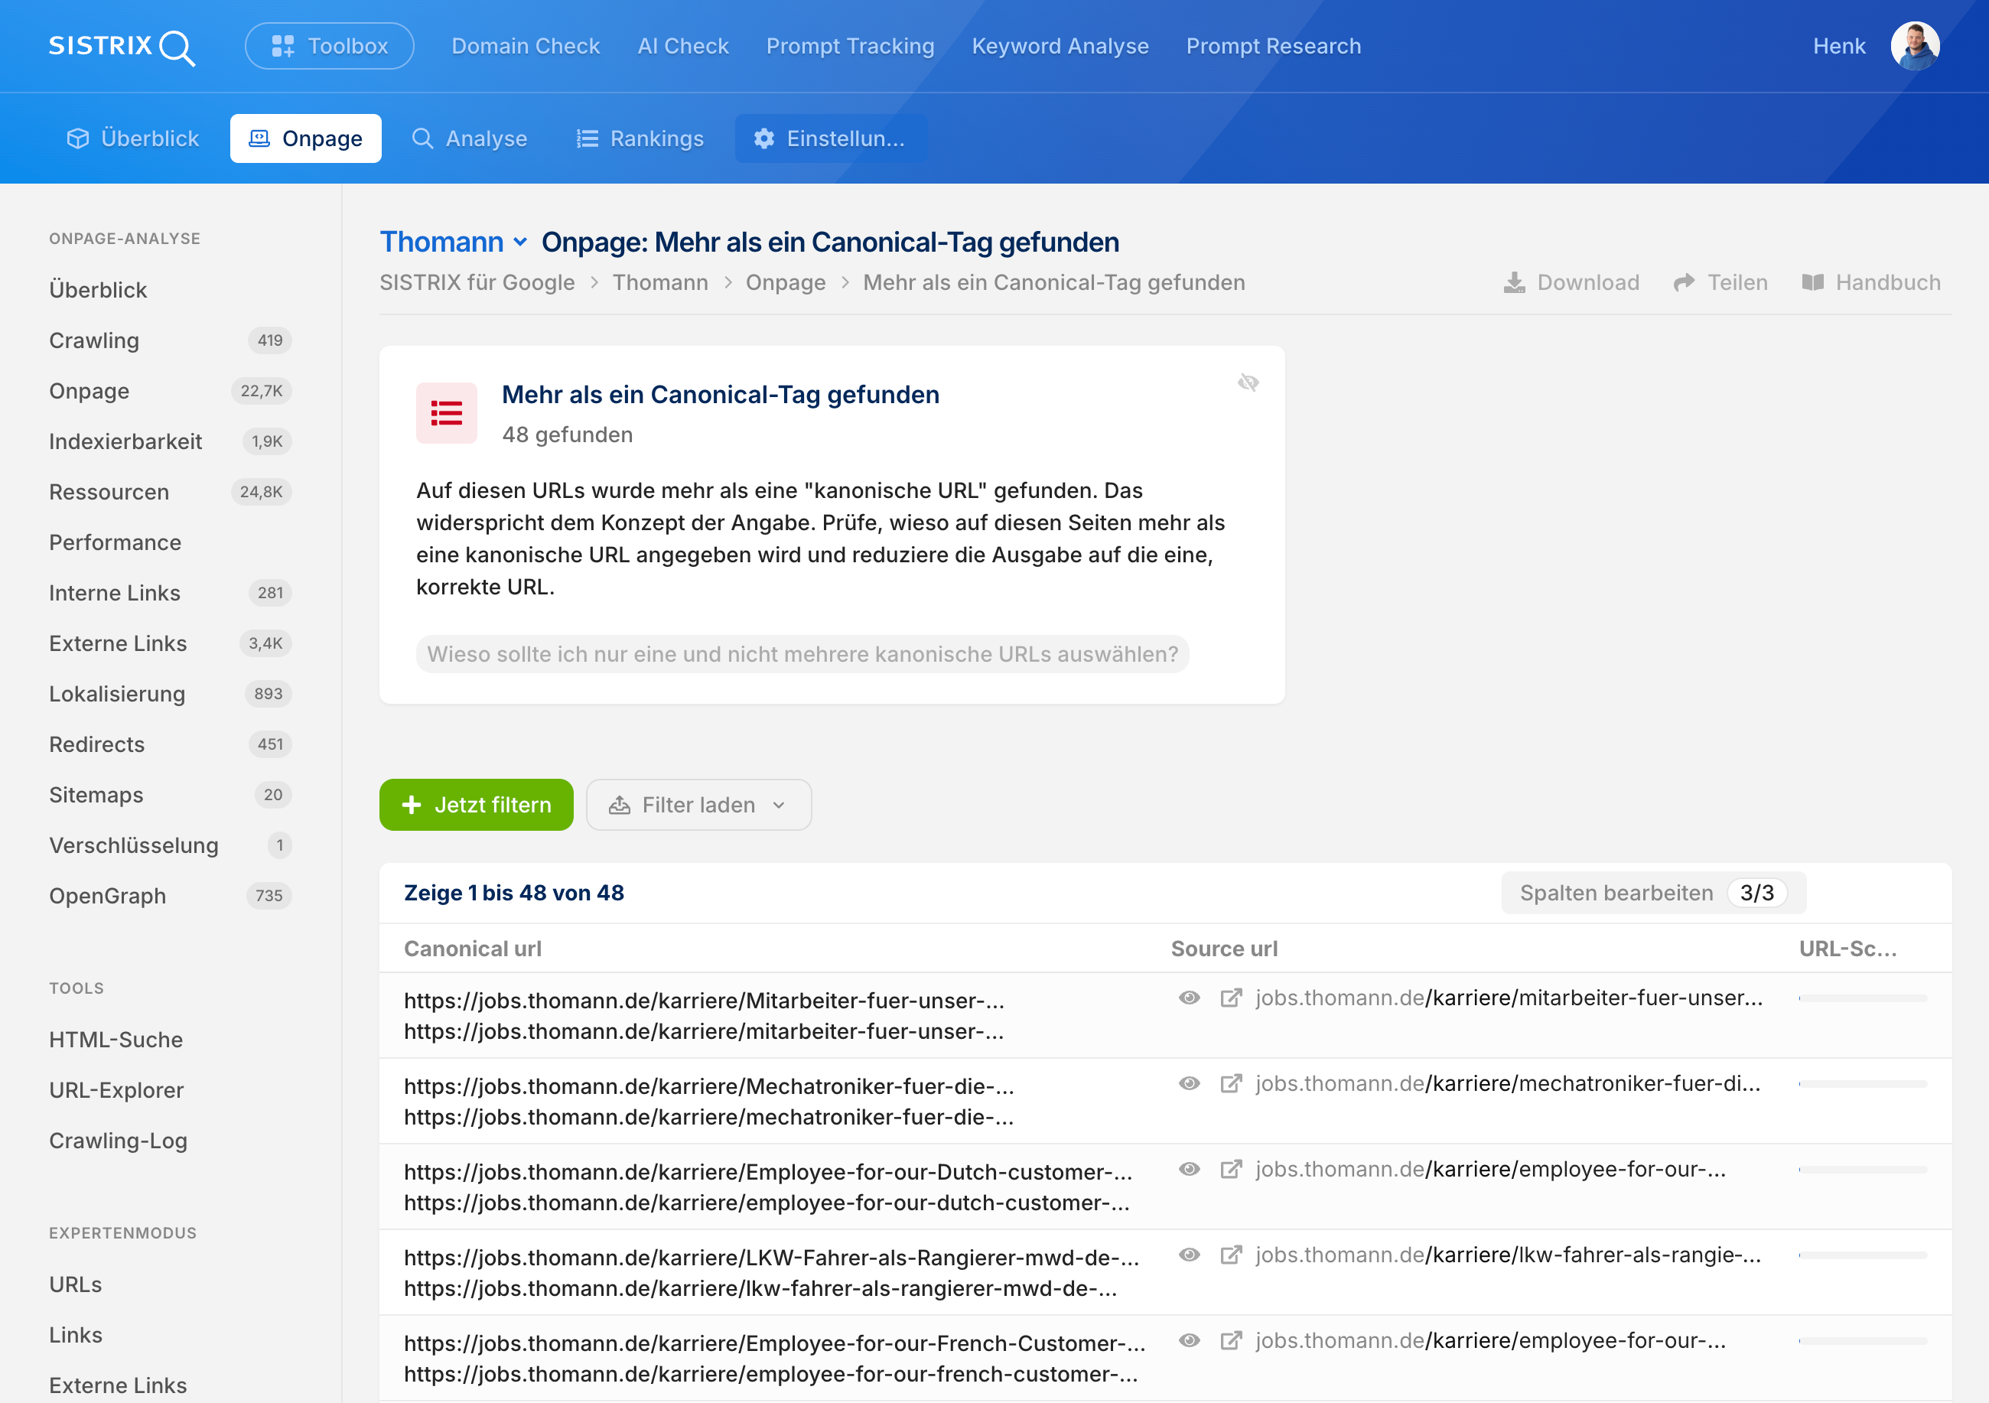
Task: Click the Download icon
Action: 1513,282
